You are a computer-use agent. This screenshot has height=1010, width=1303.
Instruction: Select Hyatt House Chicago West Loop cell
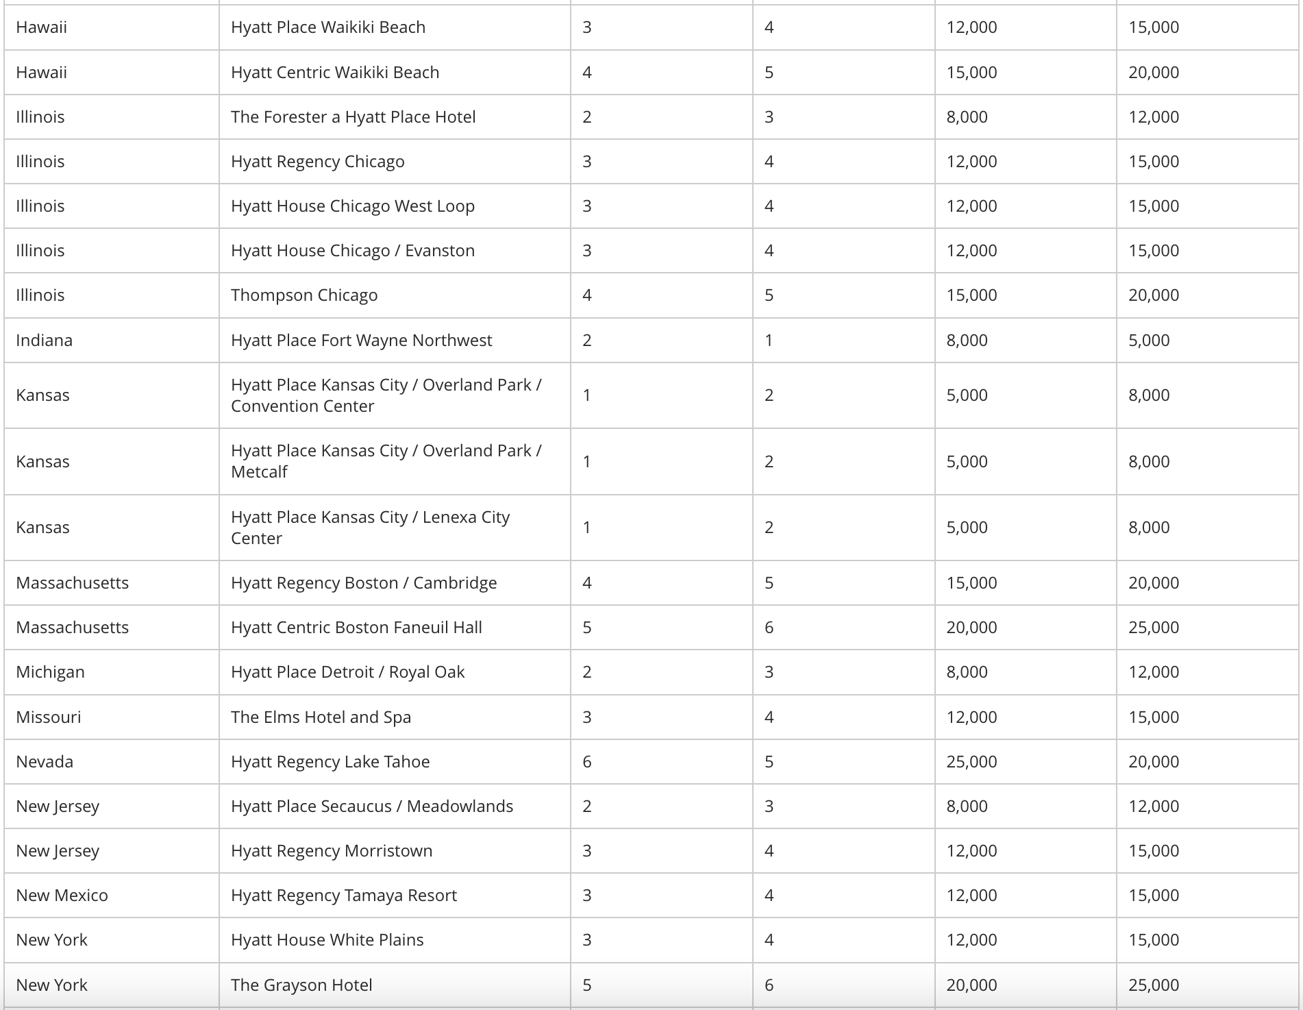395,206
